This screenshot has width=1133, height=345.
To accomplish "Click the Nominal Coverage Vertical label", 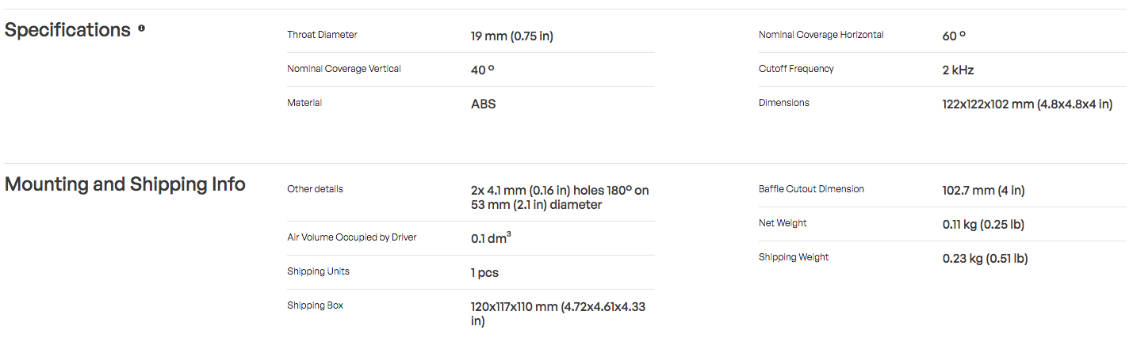I will click(344, 69).
